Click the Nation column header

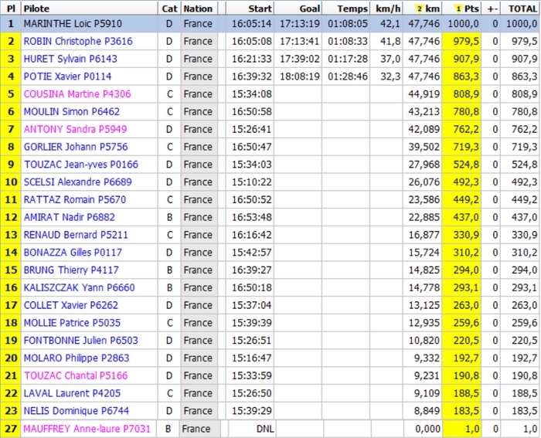[198, 8]
